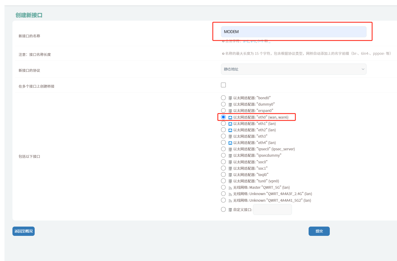Click the interface name field containing MODEM
Image resolution: width=397 pixels, height=261 pixels.
click(x=293, y=32)
